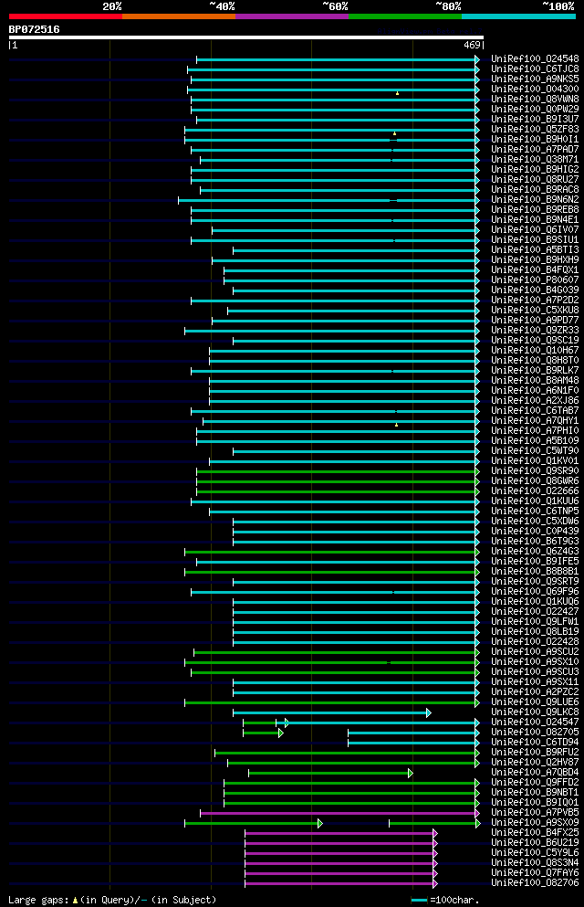Choose the label UniRef100_Q6Z4G3
The image size is (584, 907).
535,552
